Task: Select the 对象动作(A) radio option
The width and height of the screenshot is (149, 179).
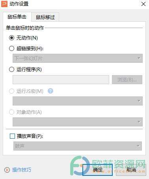Action: coord(11,112)
